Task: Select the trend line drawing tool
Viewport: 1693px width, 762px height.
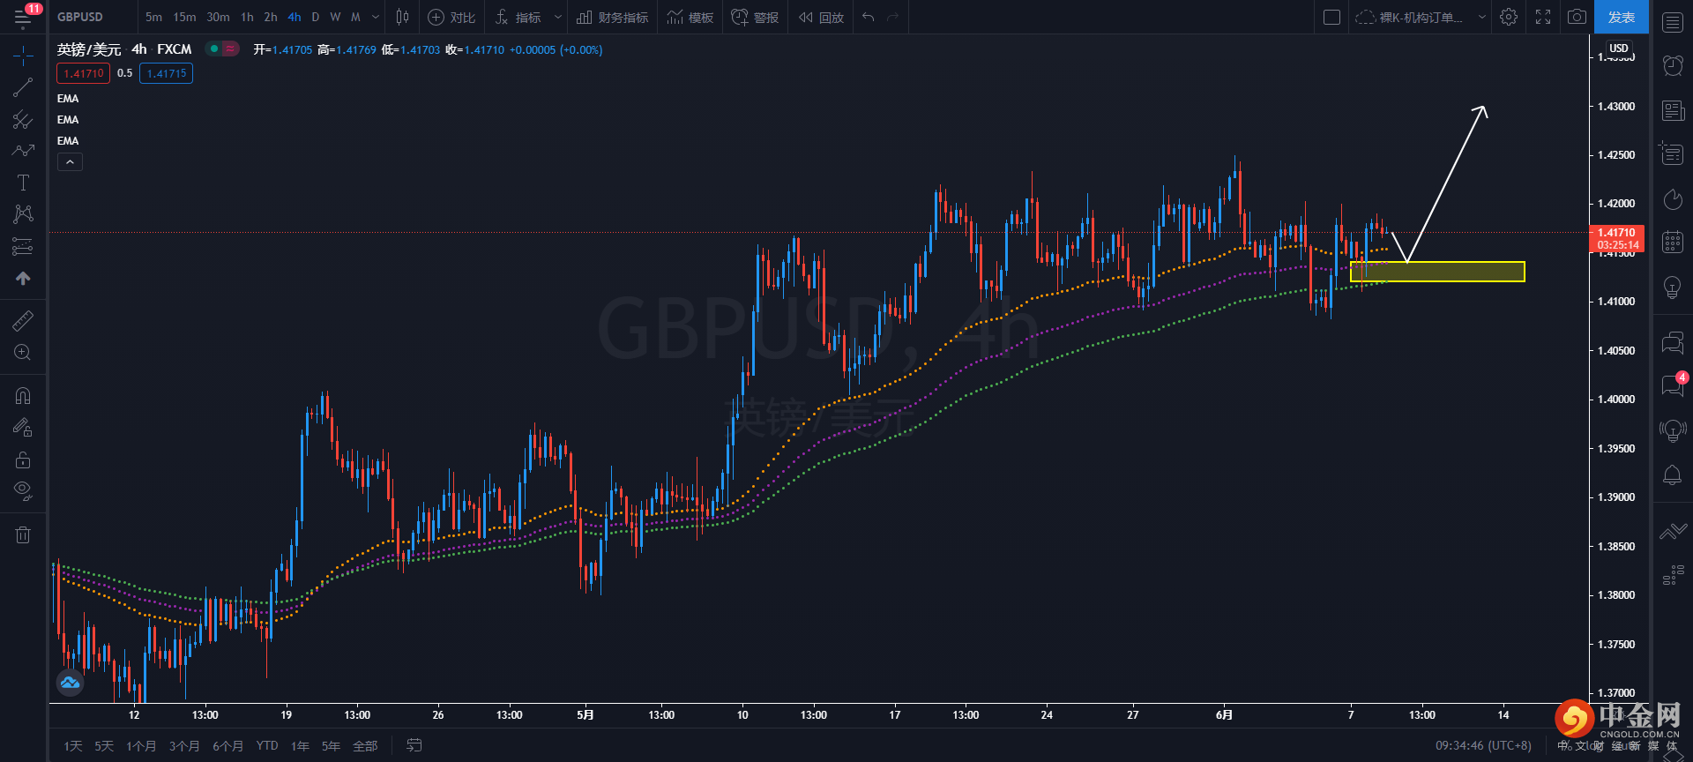Action: [x=23, y=87]
